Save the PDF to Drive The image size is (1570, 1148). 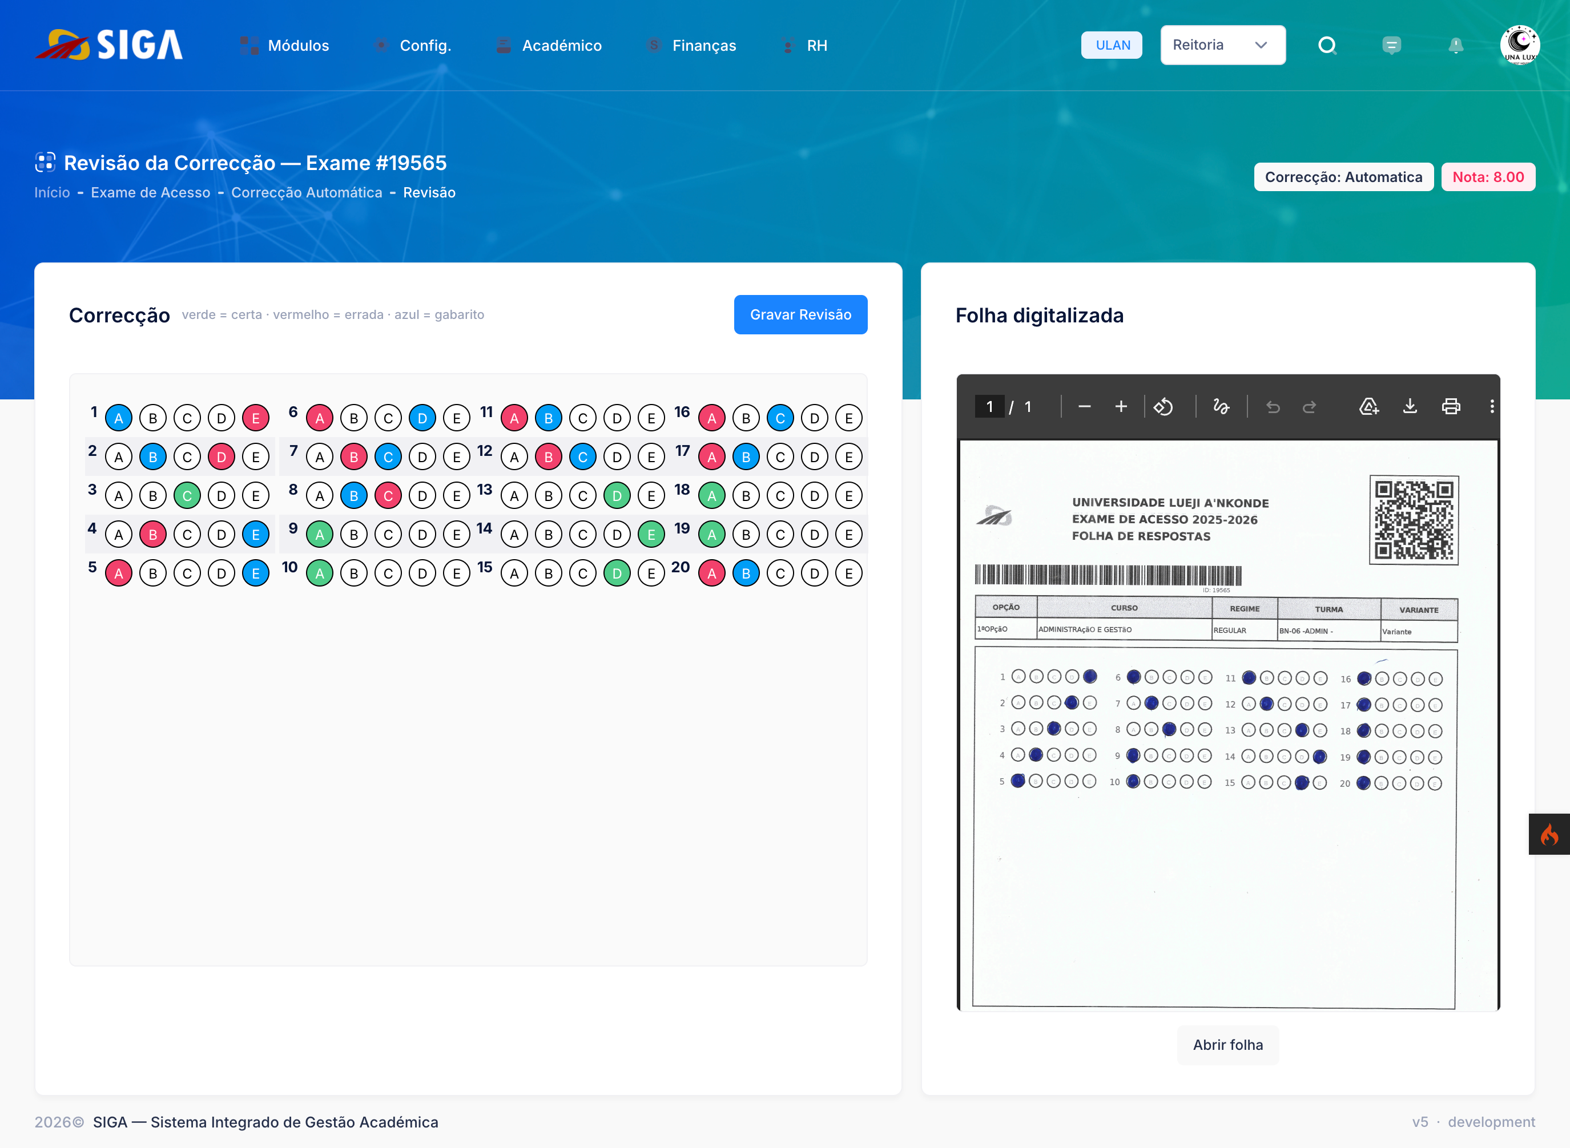(x=1369, y=406)
